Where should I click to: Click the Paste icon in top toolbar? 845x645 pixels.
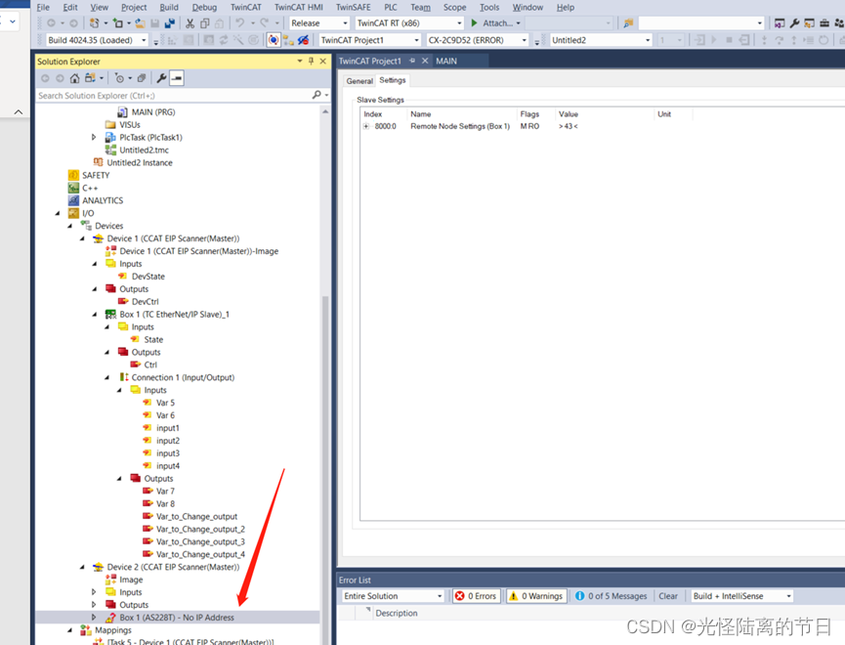tap(220, 23)
